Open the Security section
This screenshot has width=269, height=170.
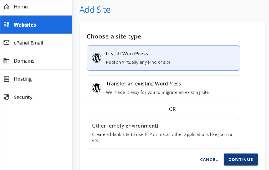tap(23, 97)
